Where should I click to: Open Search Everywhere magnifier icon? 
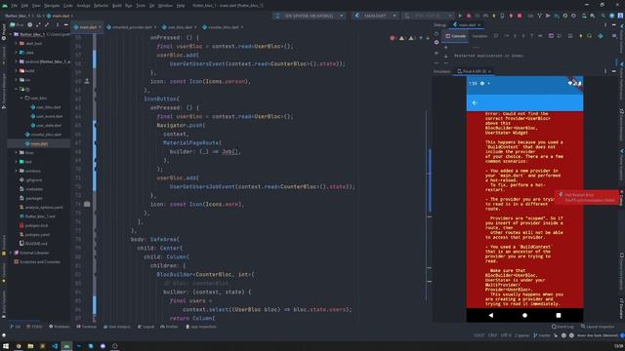tap(604, 16)
